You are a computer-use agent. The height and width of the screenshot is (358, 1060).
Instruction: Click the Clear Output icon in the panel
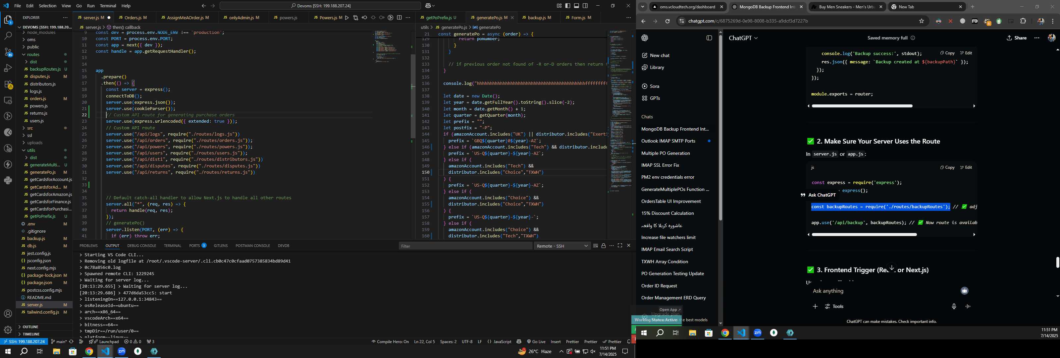[596, 246]
